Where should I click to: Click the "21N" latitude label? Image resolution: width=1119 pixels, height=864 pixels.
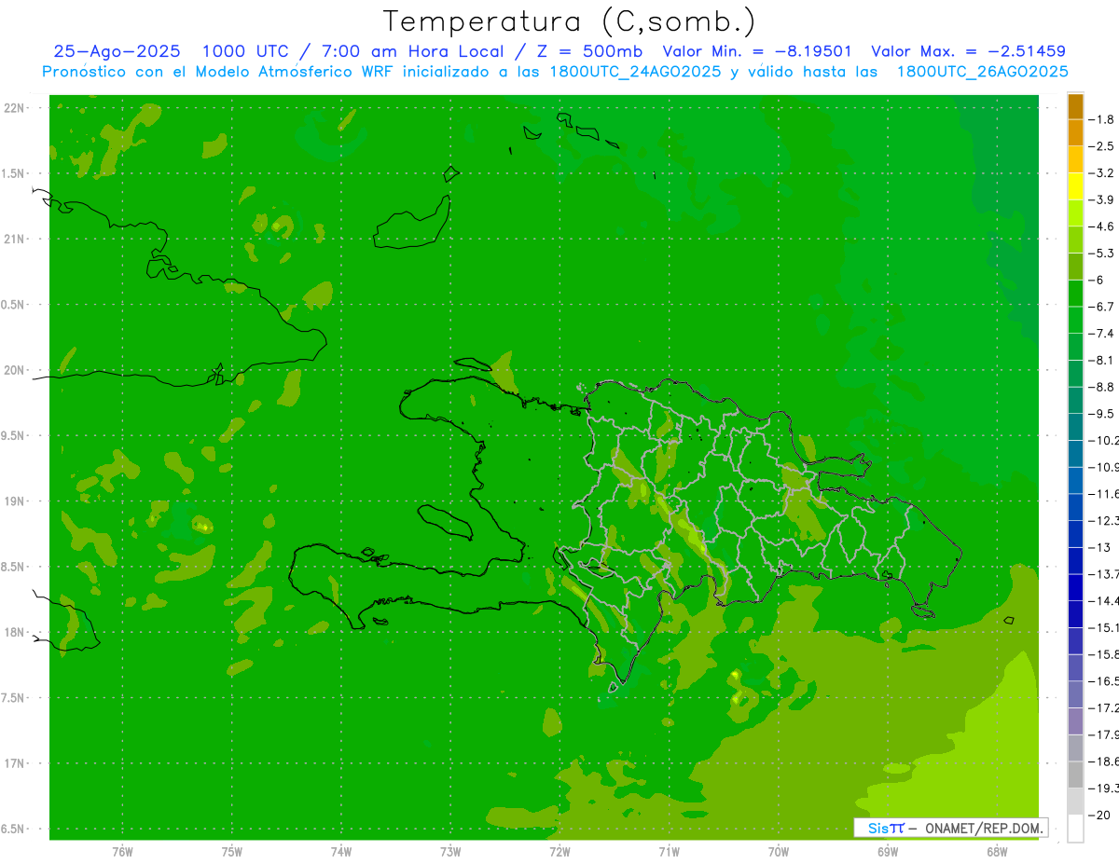[x=14, y=239]
